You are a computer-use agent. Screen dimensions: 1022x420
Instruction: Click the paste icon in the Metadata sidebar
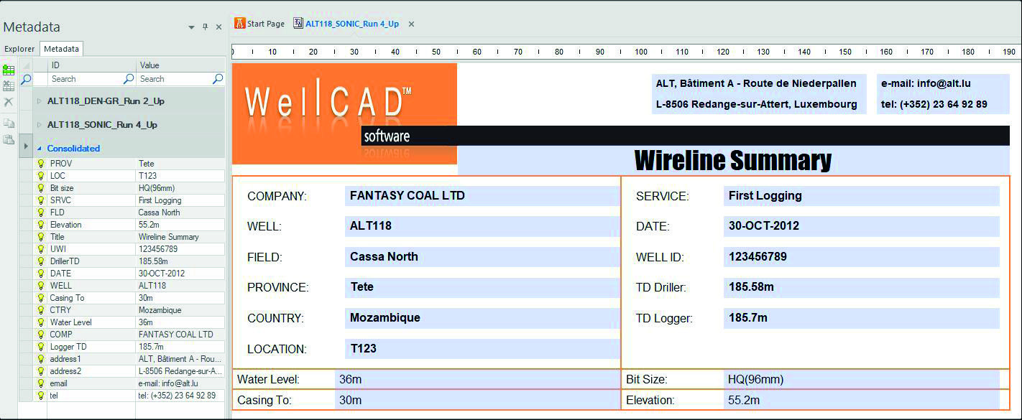pos(9,138)
